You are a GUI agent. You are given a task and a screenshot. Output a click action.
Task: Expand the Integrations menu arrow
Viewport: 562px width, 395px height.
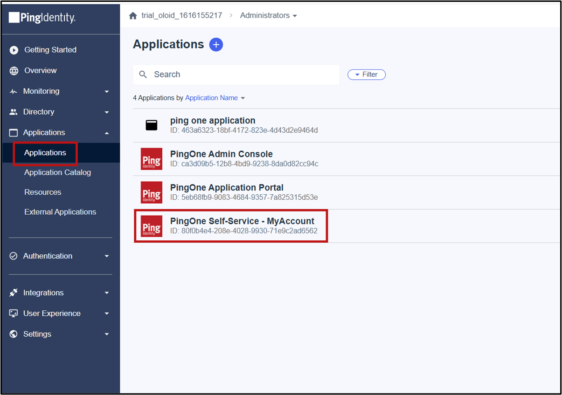click(107, 293)
